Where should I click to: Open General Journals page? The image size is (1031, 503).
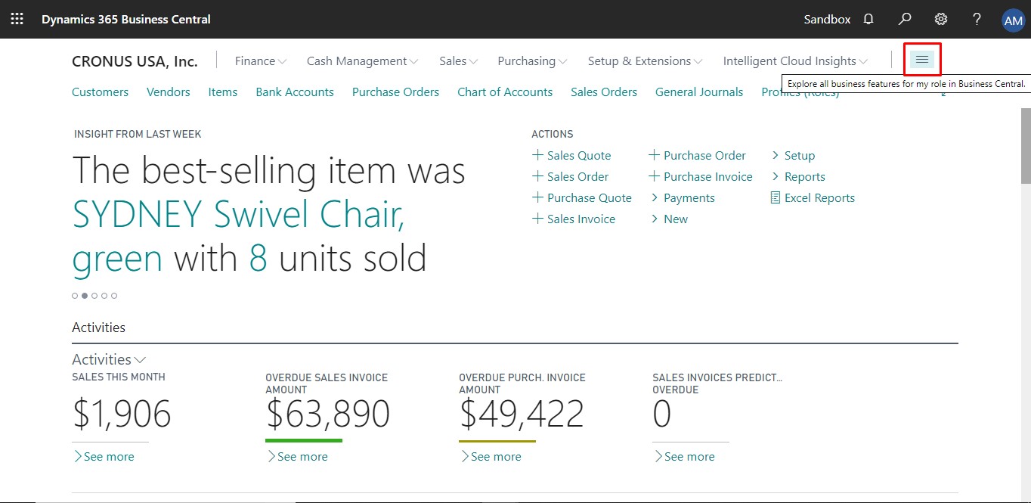point(699,92)
